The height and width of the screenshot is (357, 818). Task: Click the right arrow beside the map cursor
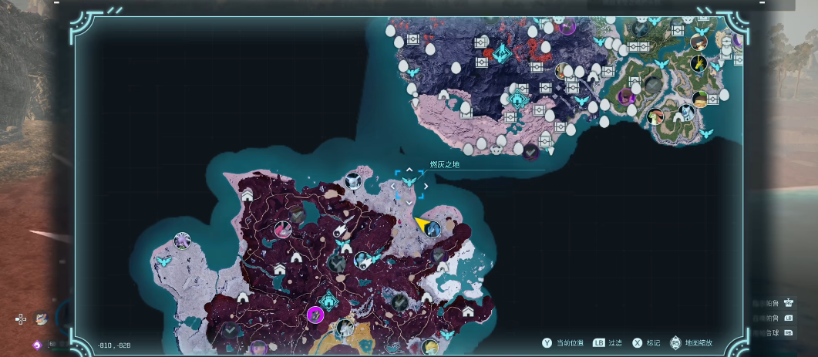pos(426,186)
